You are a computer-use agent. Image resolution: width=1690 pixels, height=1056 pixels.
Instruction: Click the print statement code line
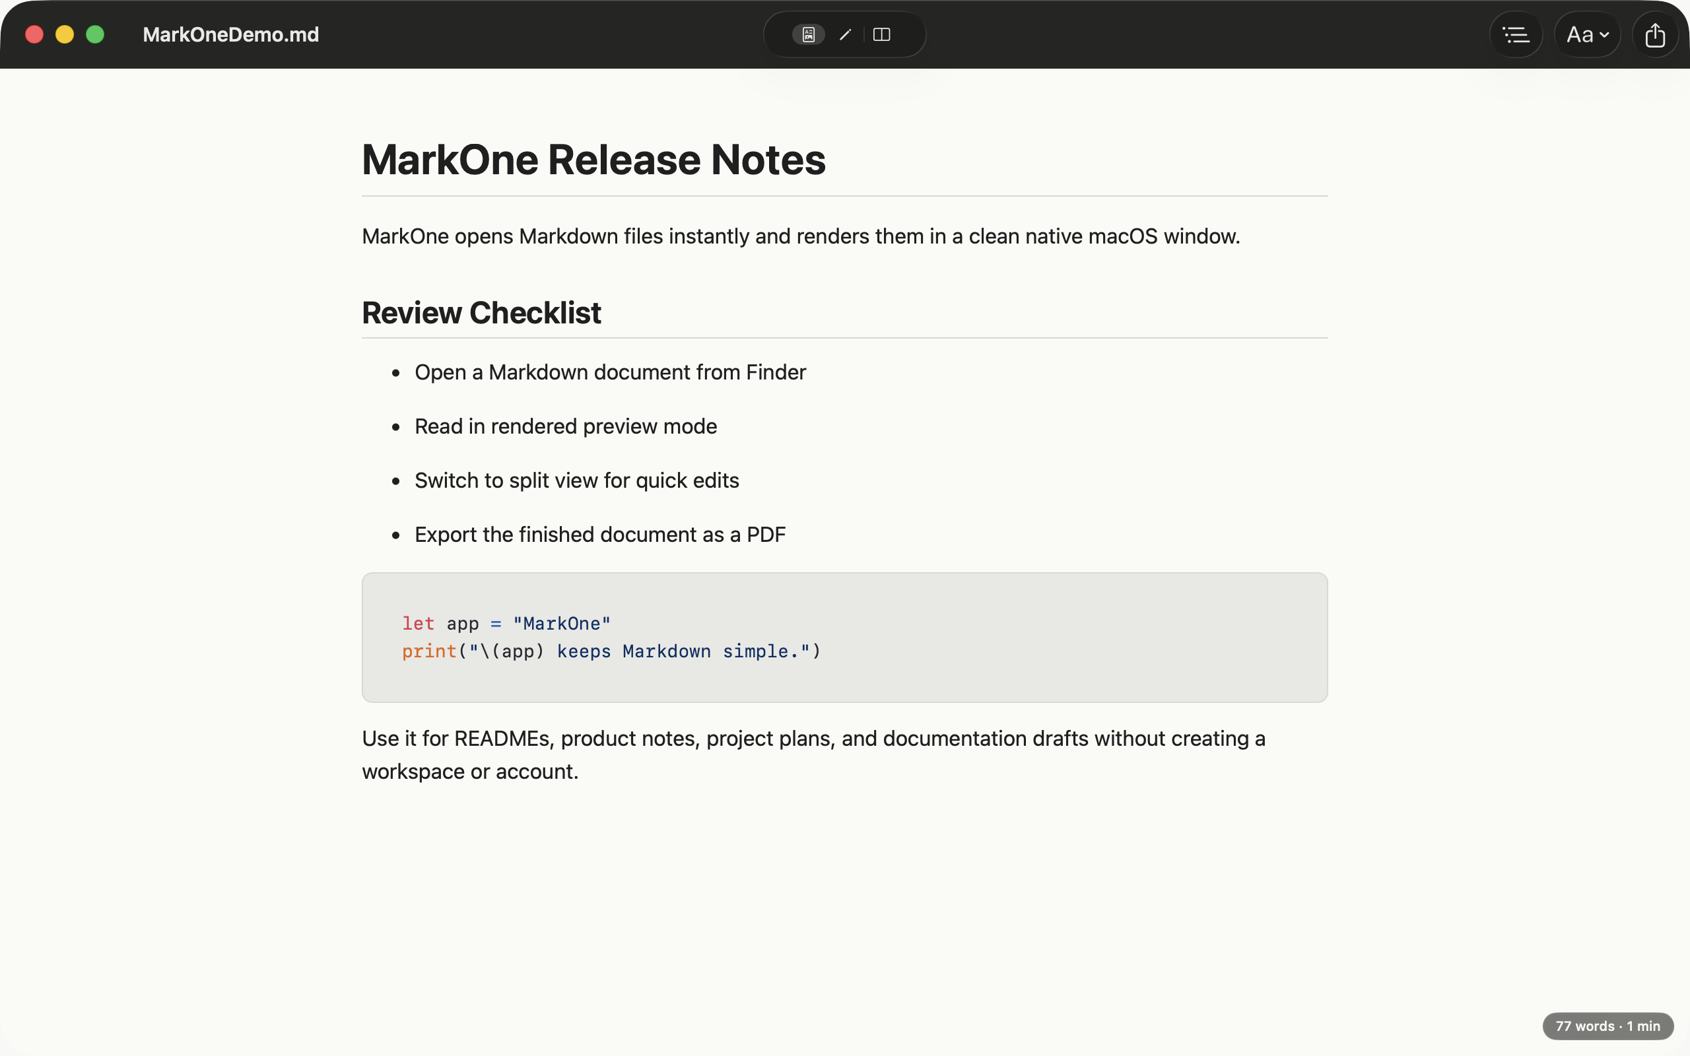point(611,651)
